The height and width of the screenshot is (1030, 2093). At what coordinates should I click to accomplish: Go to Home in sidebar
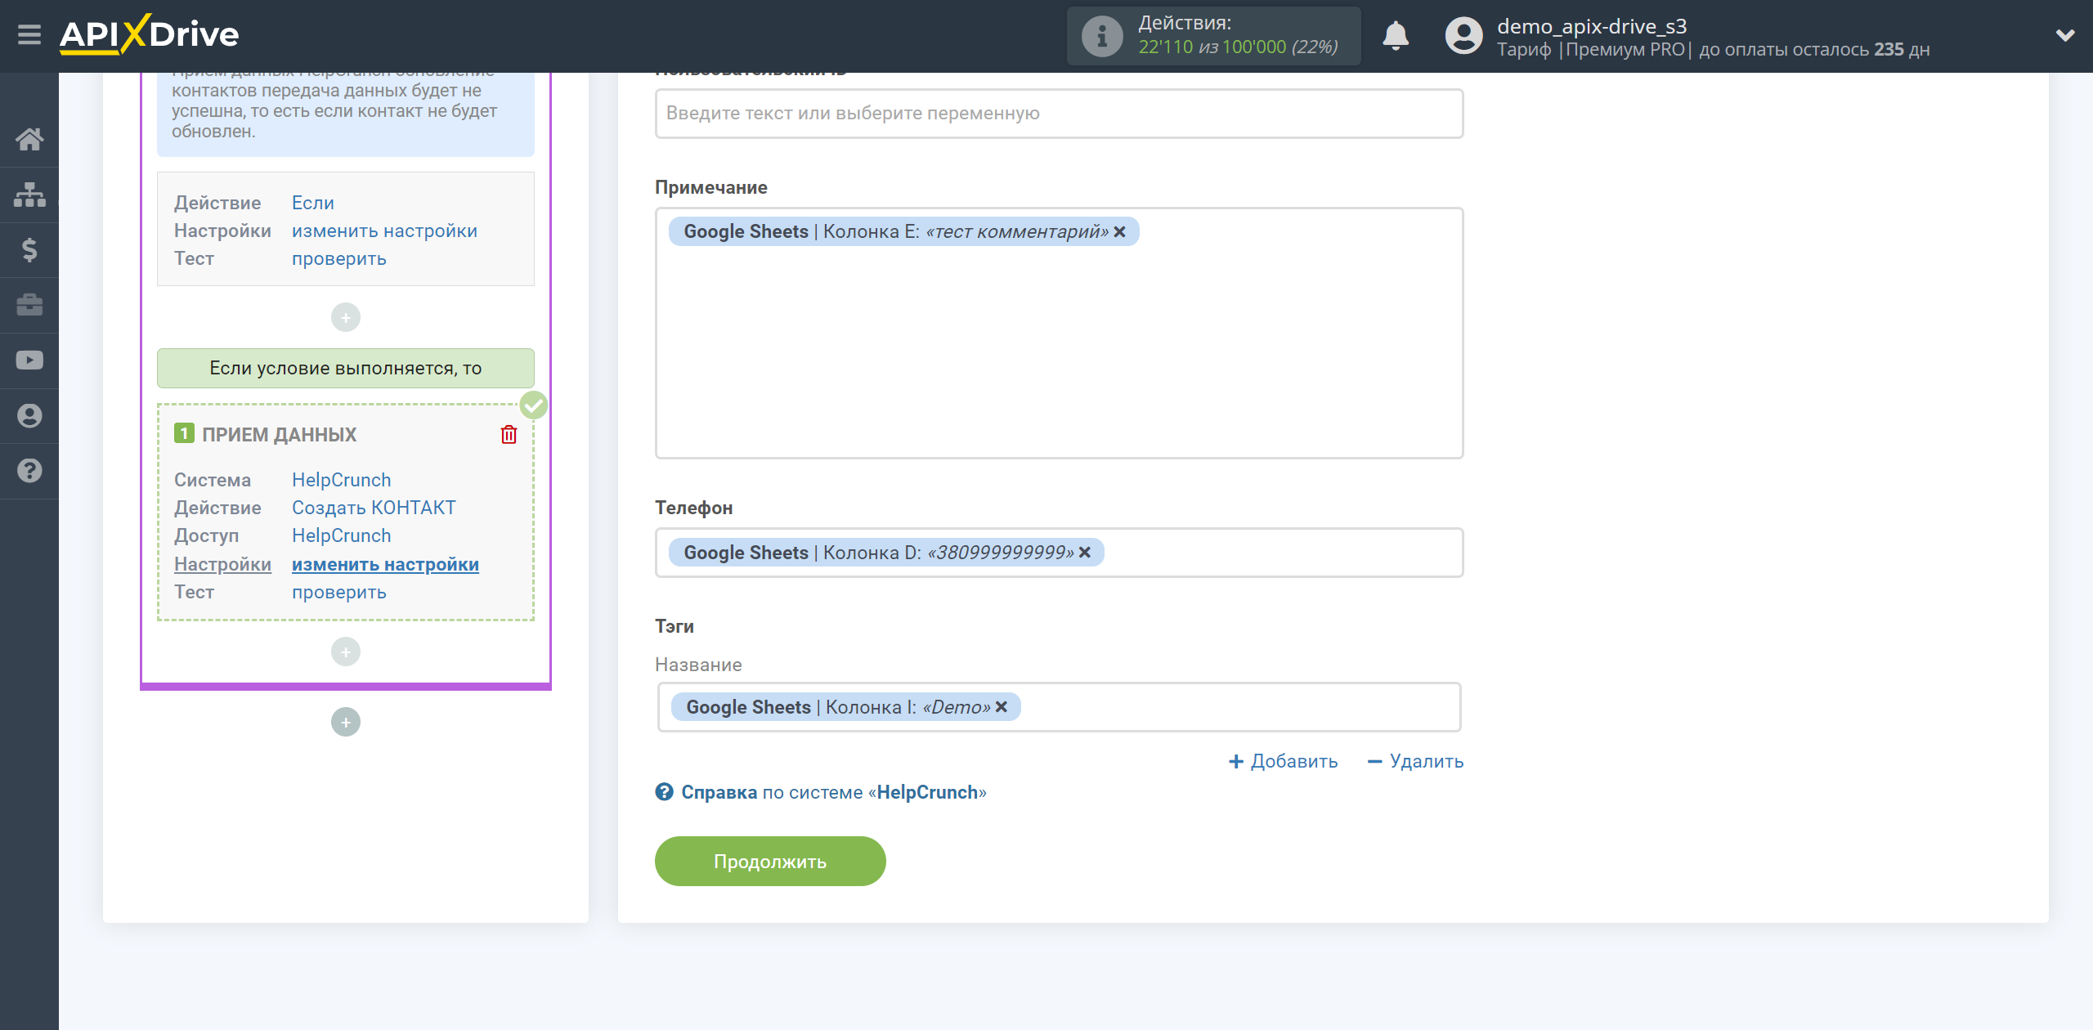(x=29, y=140)
